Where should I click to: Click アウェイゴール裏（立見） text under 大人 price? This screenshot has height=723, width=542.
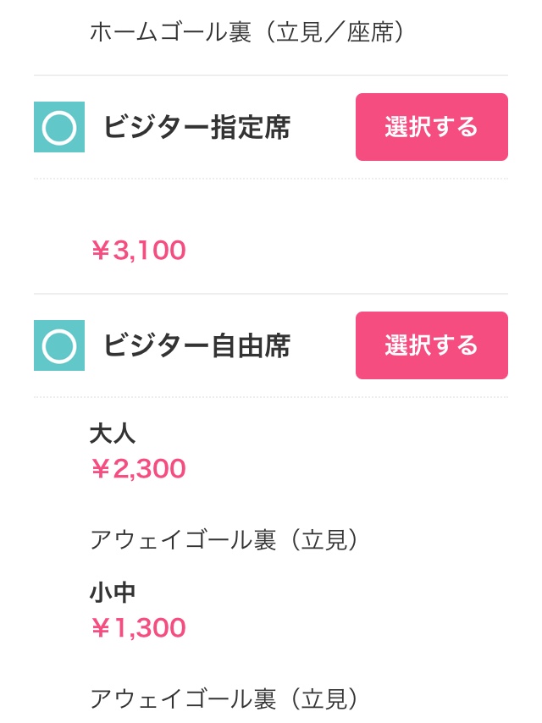coord(225,540)
